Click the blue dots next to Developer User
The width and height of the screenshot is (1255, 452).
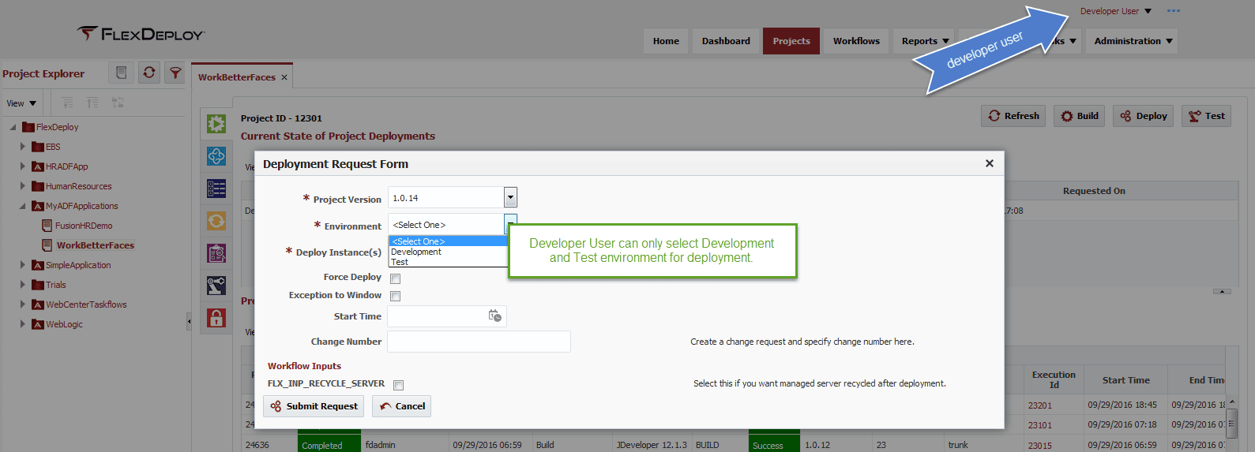point(1174,11)
